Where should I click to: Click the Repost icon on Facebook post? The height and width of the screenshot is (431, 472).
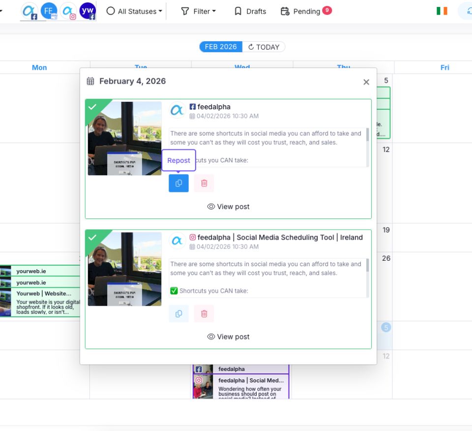pos(178,183)
